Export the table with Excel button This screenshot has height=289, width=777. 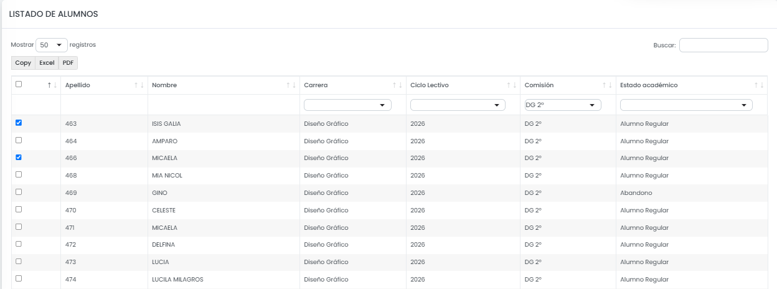click(47, 63)
